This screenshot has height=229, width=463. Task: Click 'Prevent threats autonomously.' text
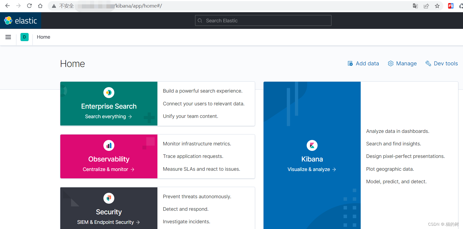tap(197, 197)
